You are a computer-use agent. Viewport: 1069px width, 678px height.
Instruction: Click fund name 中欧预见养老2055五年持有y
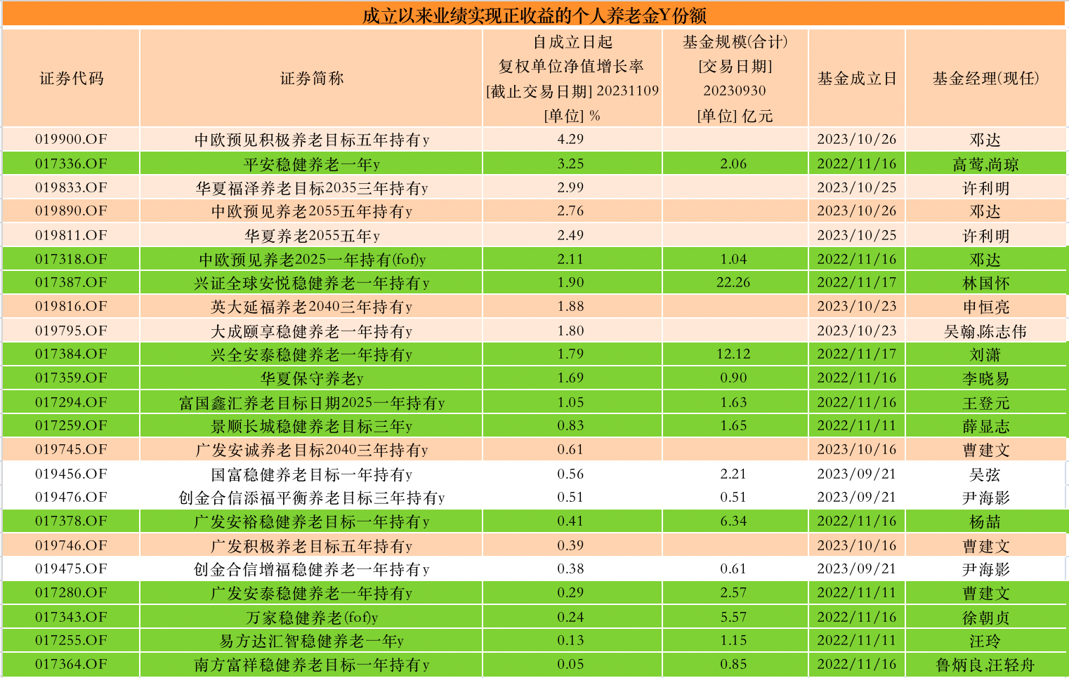pyautogui.click(x=312, y=211)
